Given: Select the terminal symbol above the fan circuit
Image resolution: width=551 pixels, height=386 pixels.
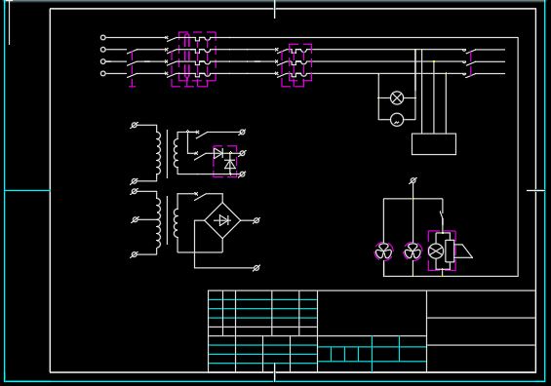Looking at the screenshot, I should [413, 180].
